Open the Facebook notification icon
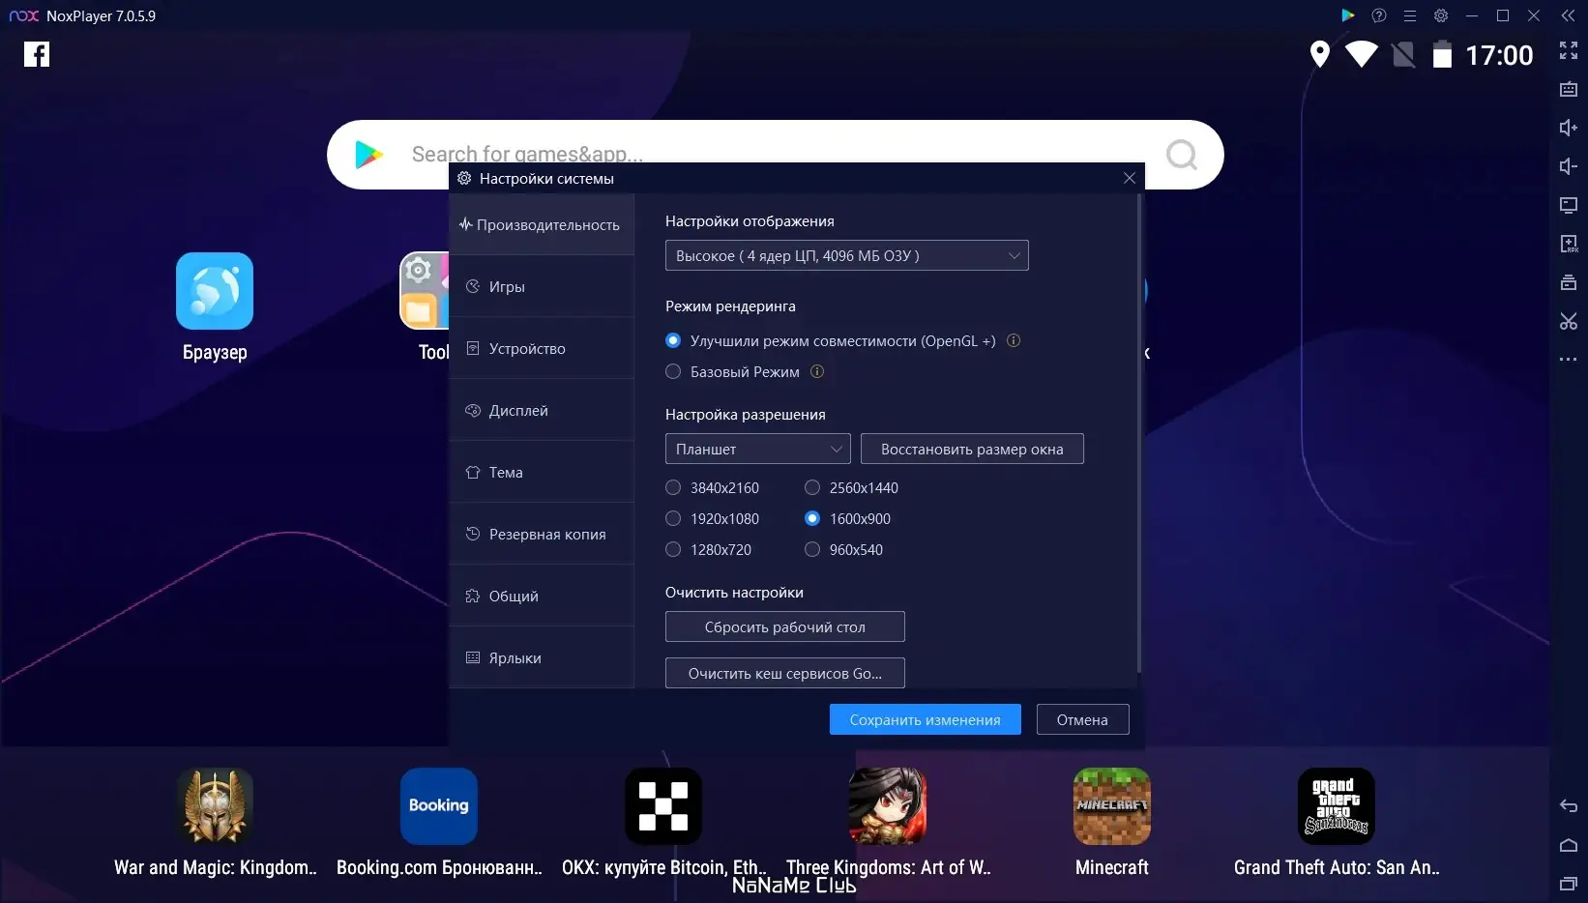The height and width of the screenshot is (903, 1588). 37,54
